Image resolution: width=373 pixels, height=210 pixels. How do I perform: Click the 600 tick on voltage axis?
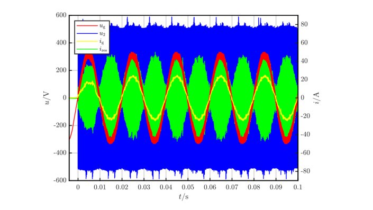click(x=61, y=15)
